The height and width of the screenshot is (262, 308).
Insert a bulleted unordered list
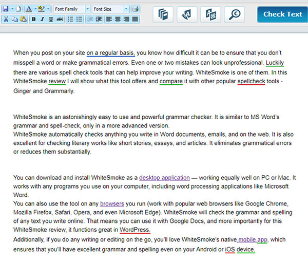coord(70,19)
